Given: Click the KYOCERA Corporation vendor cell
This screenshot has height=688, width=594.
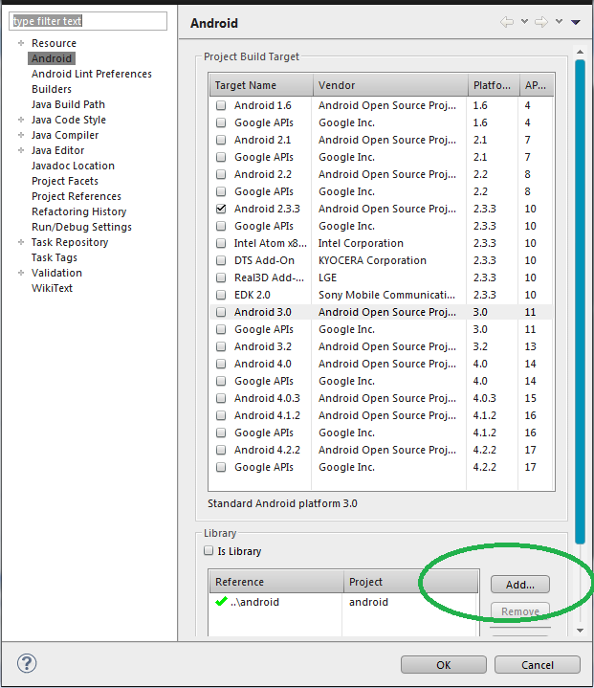Looking at the screenshot, I should pos(372,260).
